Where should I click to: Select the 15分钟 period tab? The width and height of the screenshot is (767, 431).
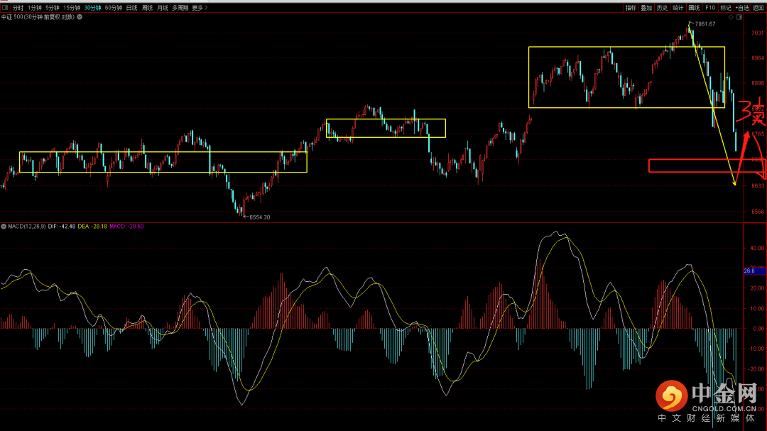click(x=72, y=8)
